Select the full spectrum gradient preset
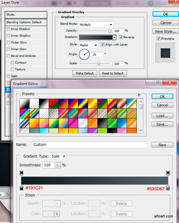 [x=24, y=113]
